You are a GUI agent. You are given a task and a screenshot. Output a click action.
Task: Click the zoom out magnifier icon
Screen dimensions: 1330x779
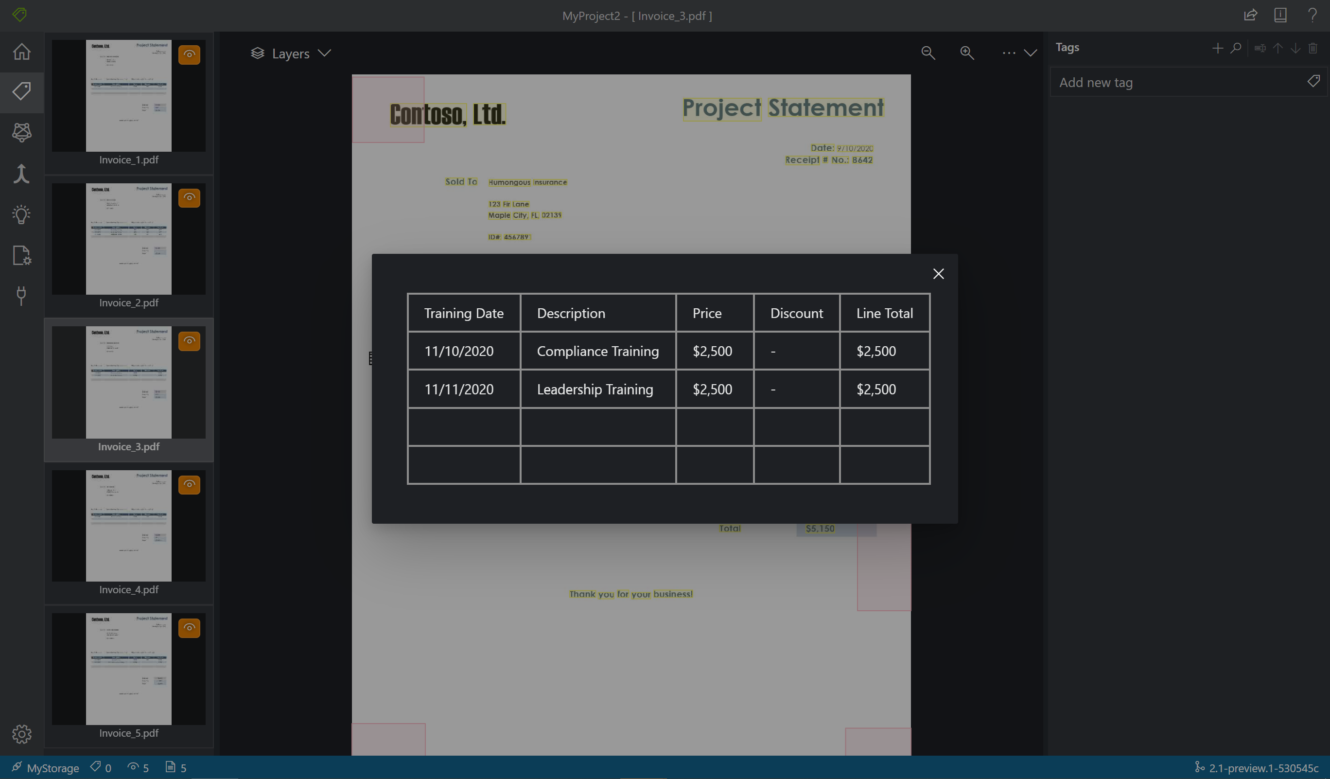pyautogui.click(x=928, y=53)
